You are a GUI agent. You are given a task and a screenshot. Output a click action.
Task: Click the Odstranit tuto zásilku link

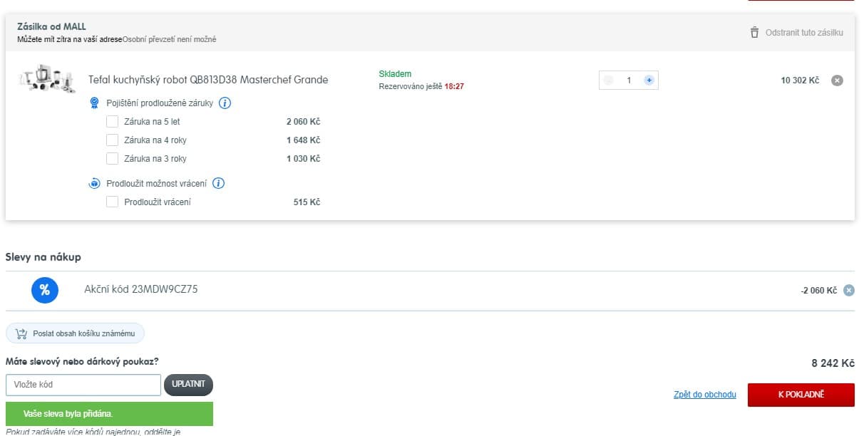click(804, 33)
